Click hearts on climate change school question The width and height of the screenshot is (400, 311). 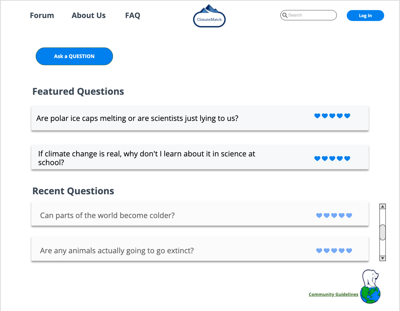tap(332, 159)
